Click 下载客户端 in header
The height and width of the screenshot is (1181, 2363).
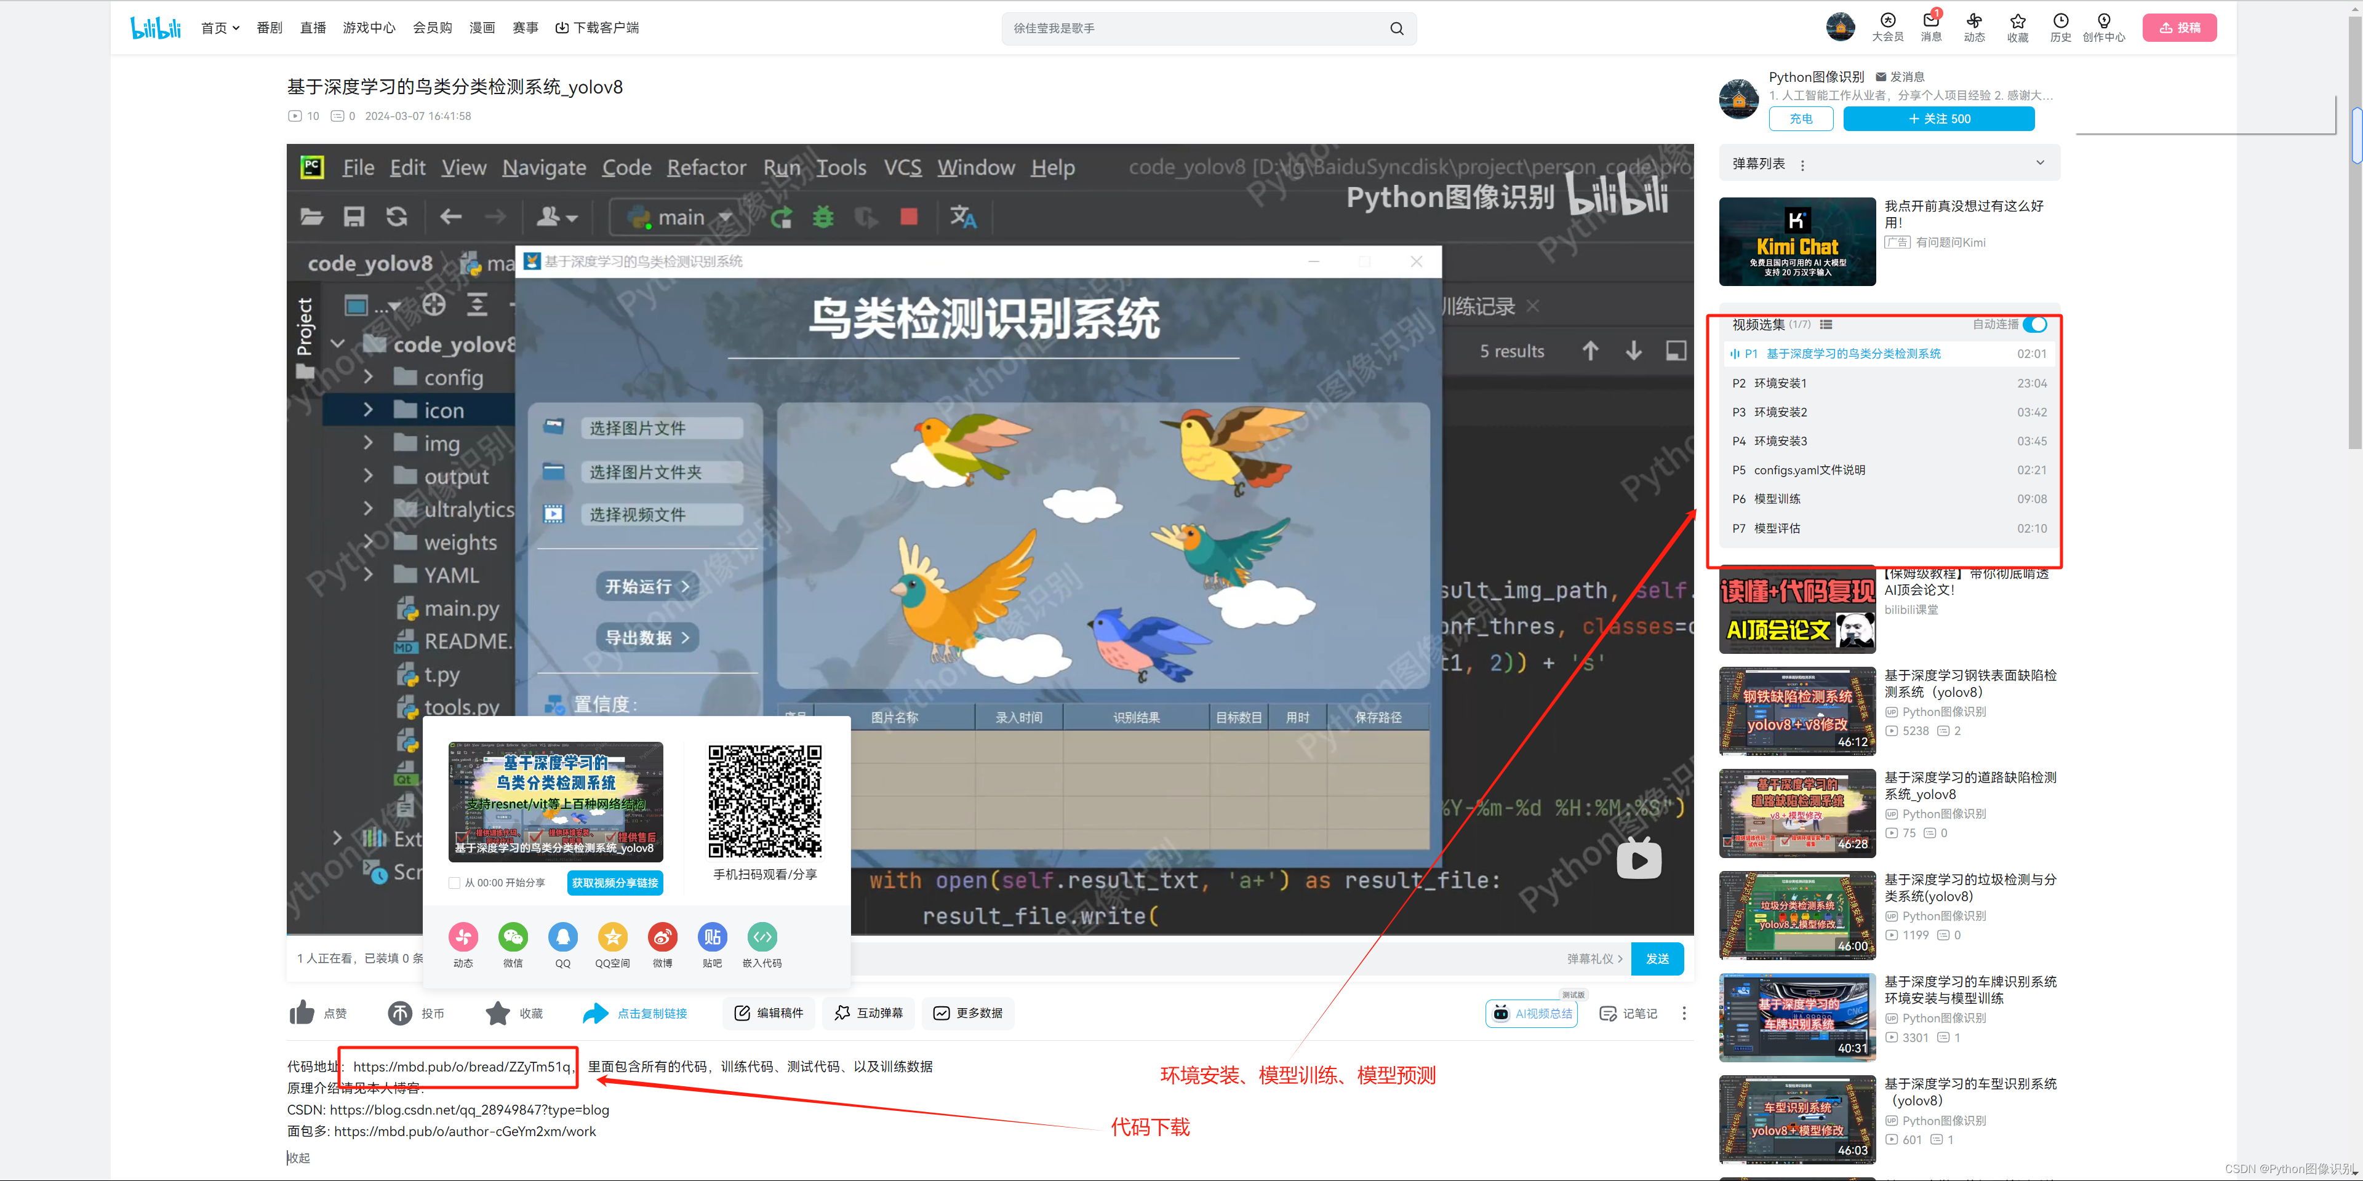[x=597, y=28]
